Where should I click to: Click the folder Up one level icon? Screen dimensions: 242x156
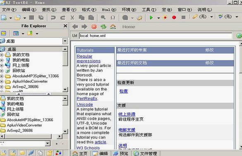pyautogui.click(x=30, y=33)
